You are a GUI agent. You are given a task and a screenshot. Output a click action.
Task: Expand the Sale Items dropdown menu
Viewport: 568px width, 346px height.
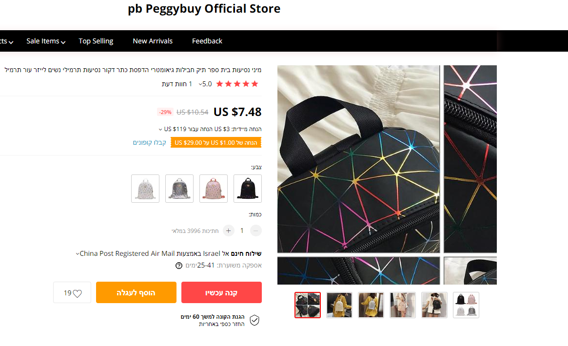click(x=46, y=41)
